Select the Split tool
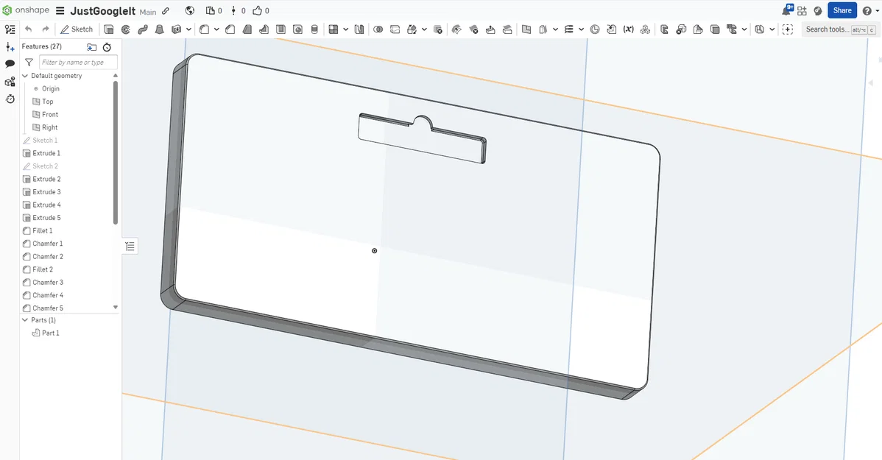This screenshot has height=460, width=882. click(395, 29)
